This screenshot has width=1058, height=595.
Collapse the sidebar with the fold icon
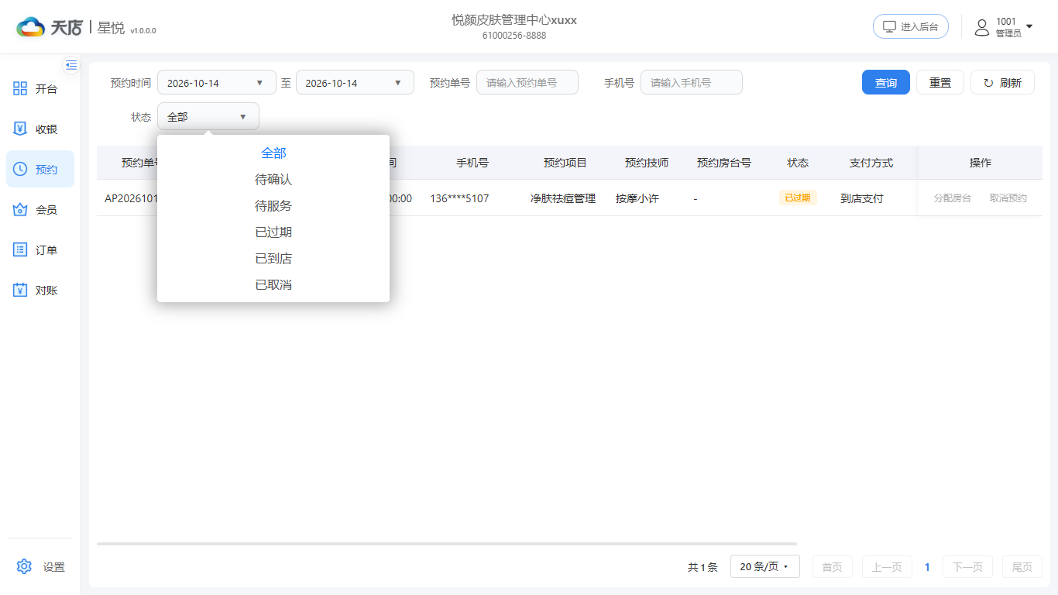(71, 64)
